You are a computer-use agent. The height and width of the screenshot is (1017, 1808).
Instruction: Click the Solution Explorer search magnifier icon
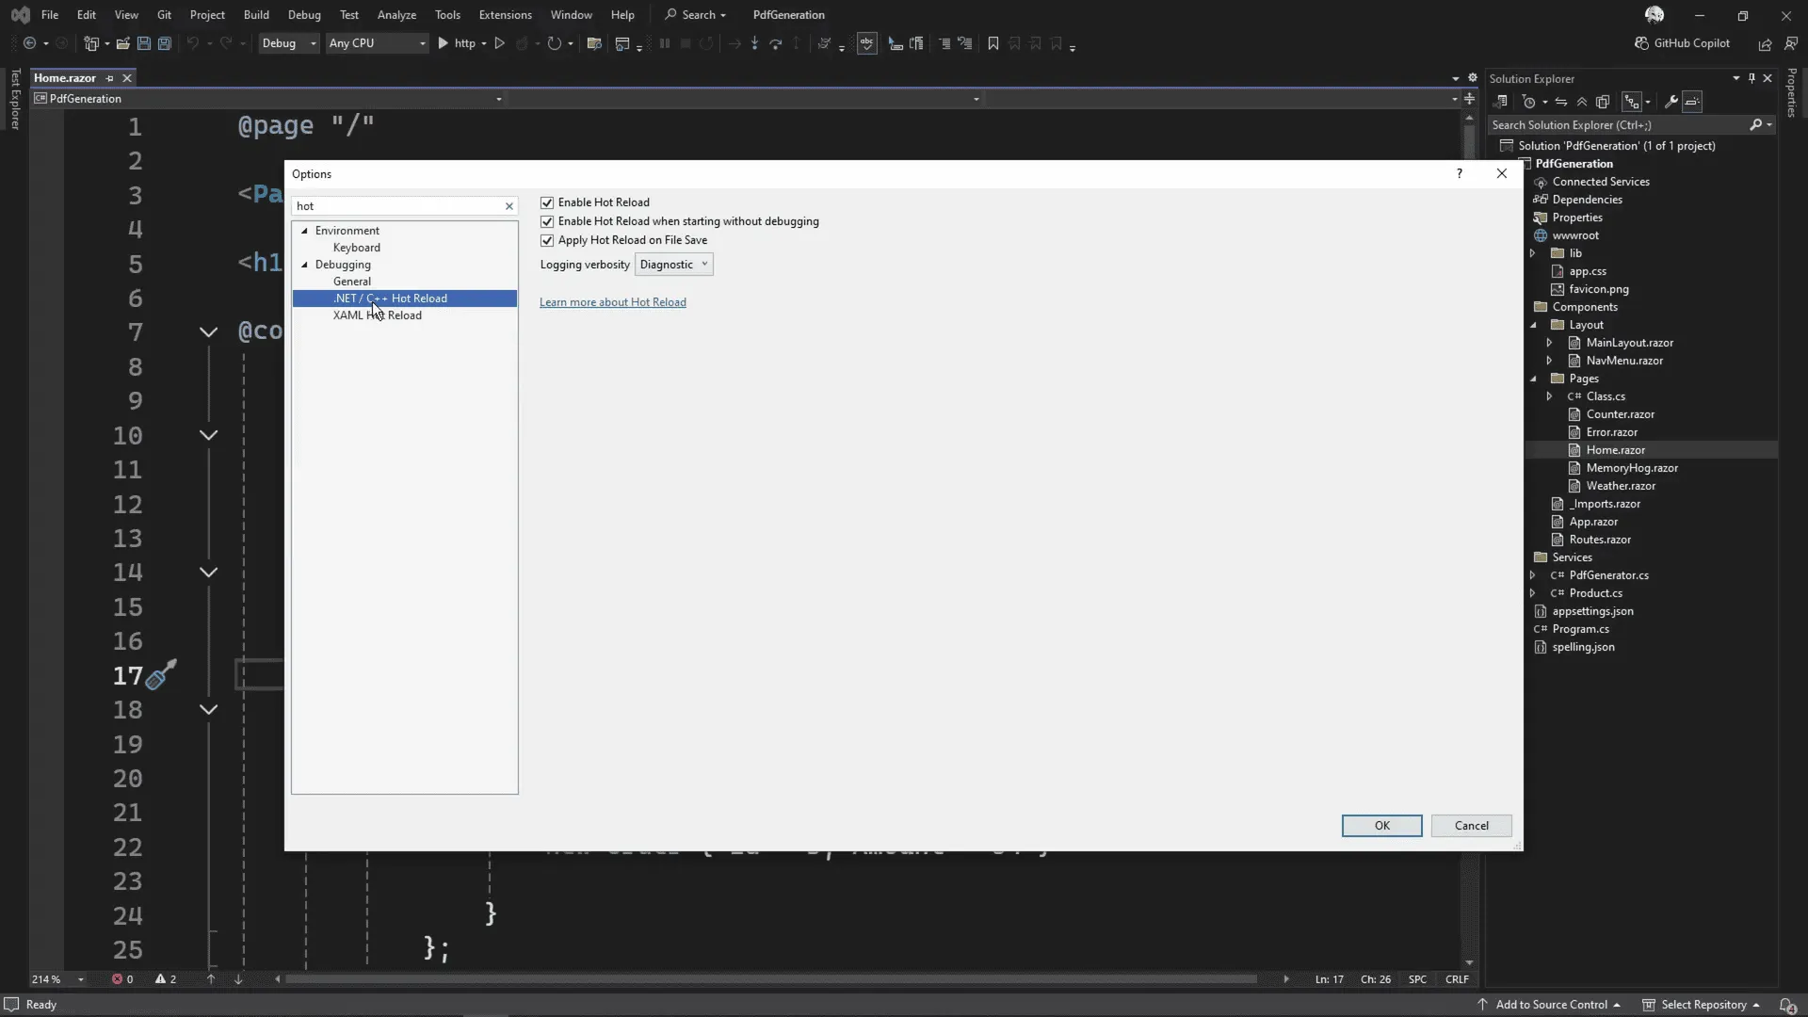point(1756,124)
